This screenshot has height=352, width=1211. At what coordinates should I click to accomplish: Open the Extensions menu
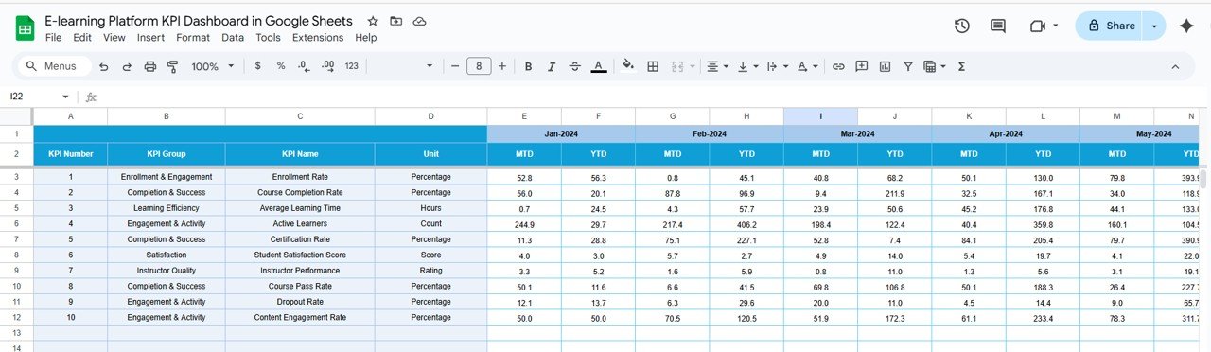point(318,38)
